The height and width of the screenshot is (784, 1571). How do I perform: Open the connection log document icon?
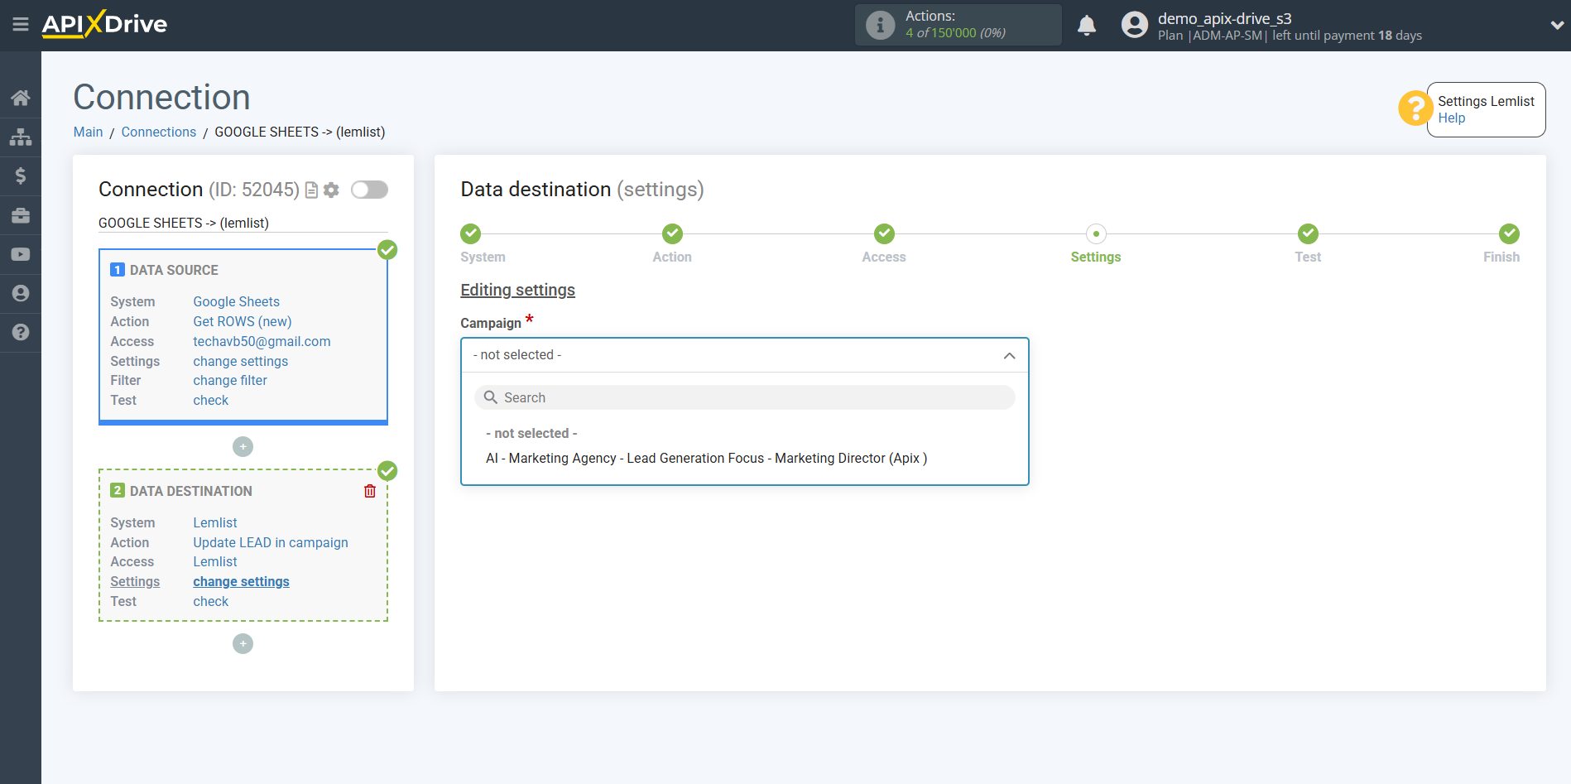click(x=311, y=190)
